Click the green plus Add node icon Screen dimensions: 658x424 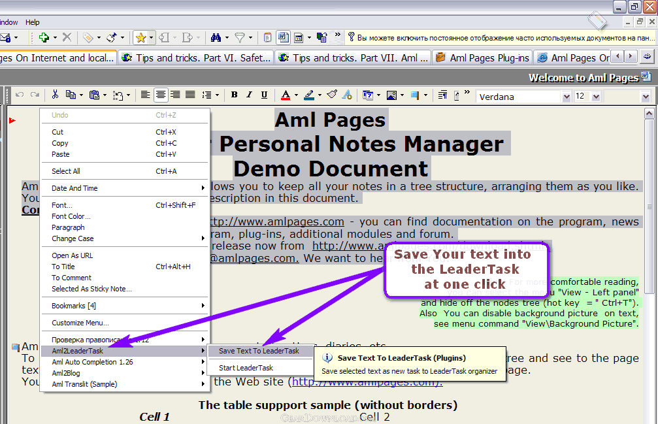pyautogui.click(x=44, y=38)
